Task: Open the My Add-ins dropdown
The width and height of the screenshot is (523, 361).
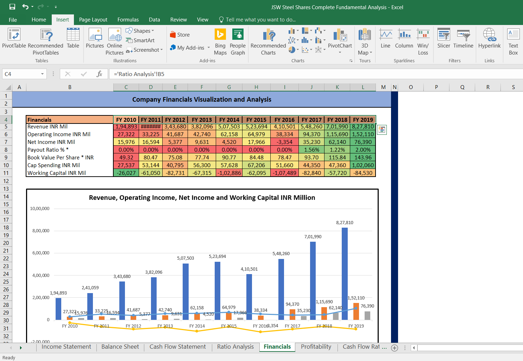Action: [x=209, y=47]
